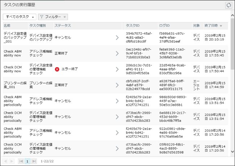The height and width of the screenshot is (166, 235).
Task: Go to last page icon
Action: tap(34, 161)
